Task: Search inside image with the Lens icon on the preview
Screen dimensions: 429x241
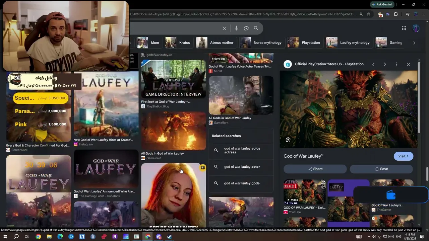Action: 288,140
